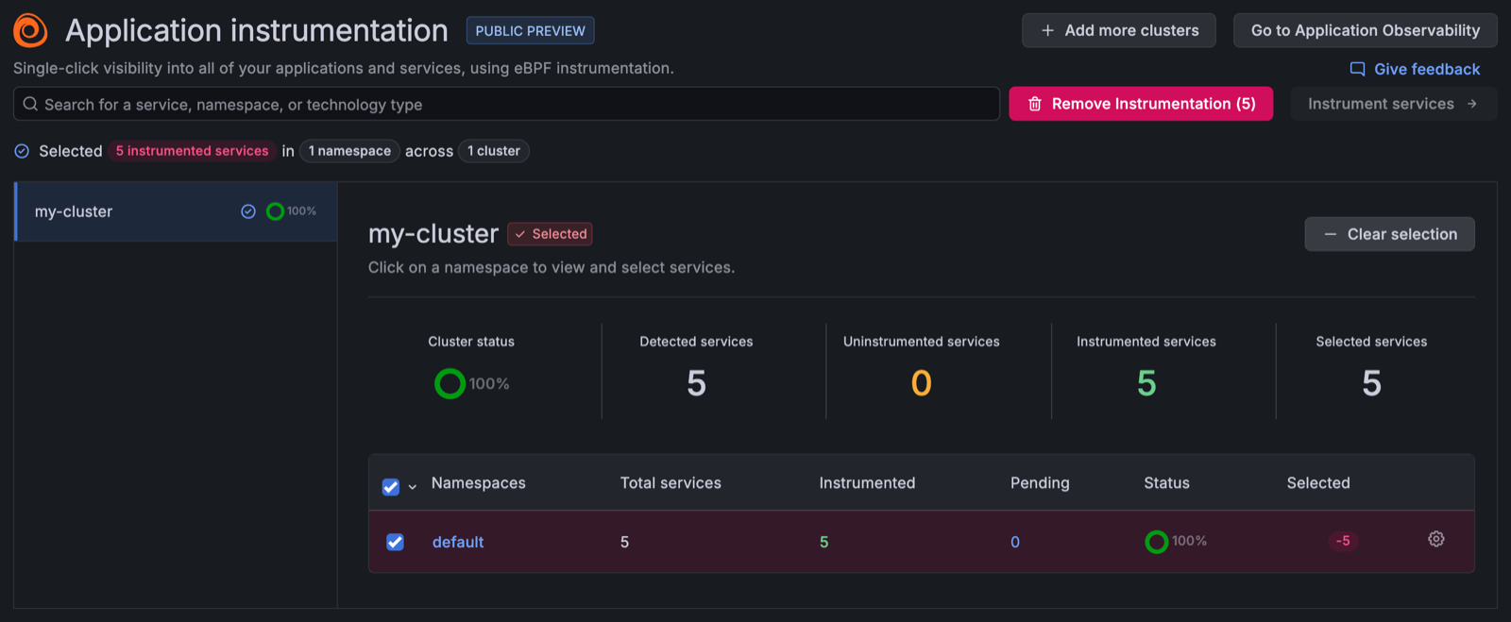Viewport: 1511px width, 622px height.
Task: Click the feedback speech bubble icon
Action: point(1358,69)
